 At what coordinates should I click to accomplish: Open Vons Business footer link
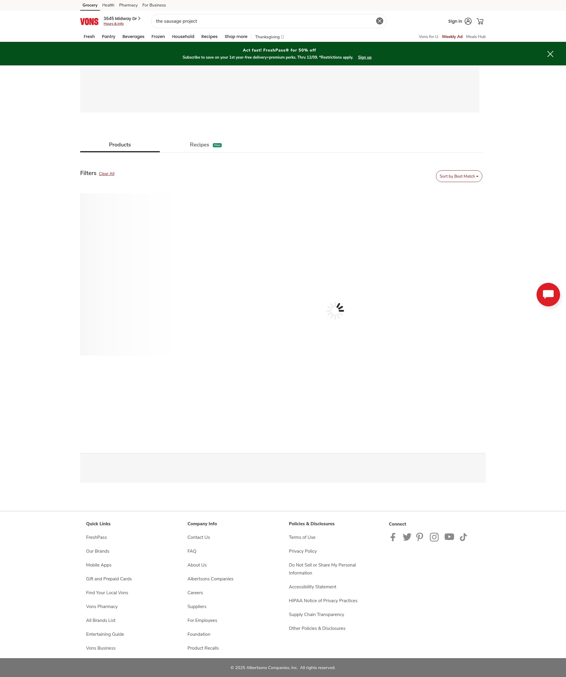pyautogui.click(x=101, y=648)
